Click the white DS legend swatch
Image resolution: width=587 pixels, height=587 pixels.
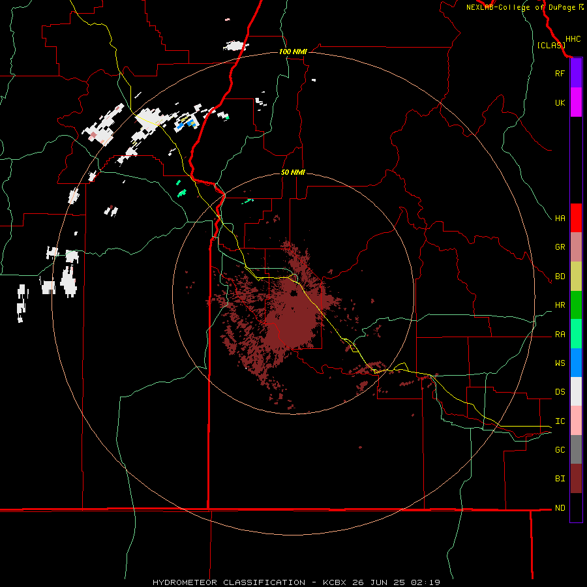(x=576, y=391)
